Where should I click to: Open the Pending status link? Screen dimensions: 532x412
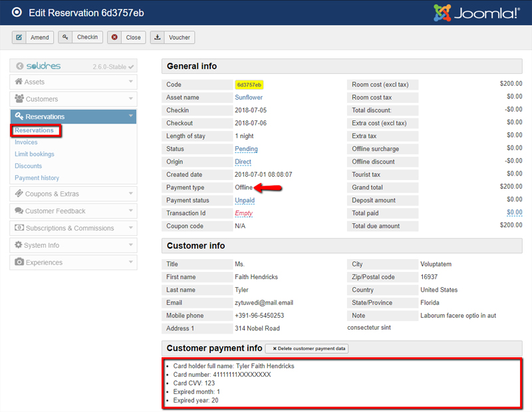point(245,148)
